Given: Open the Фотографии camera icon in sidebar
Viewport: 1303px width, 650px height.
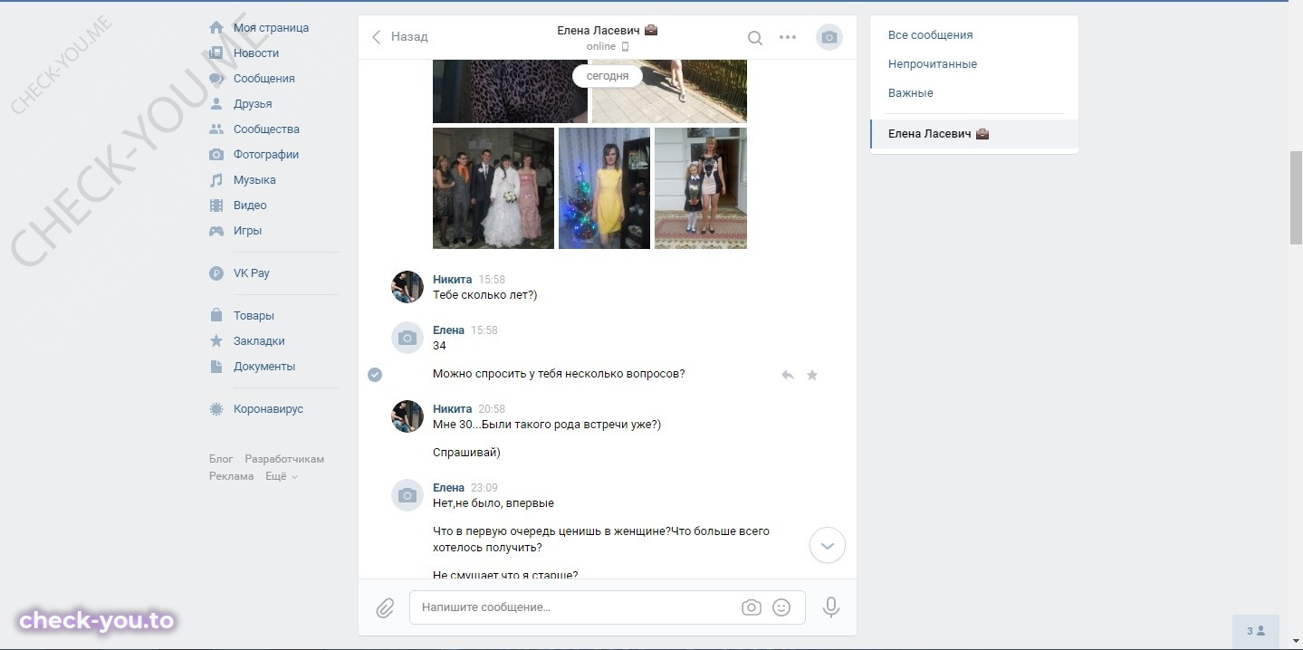Looking at the screenshot, I should 216,155.
